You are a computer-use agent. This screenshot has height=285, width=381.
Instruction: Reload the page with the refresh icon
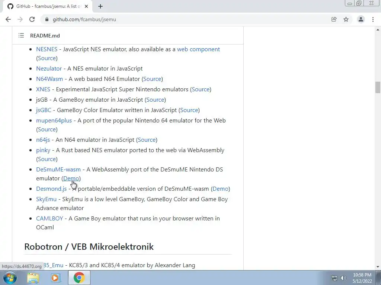[32, 19]
